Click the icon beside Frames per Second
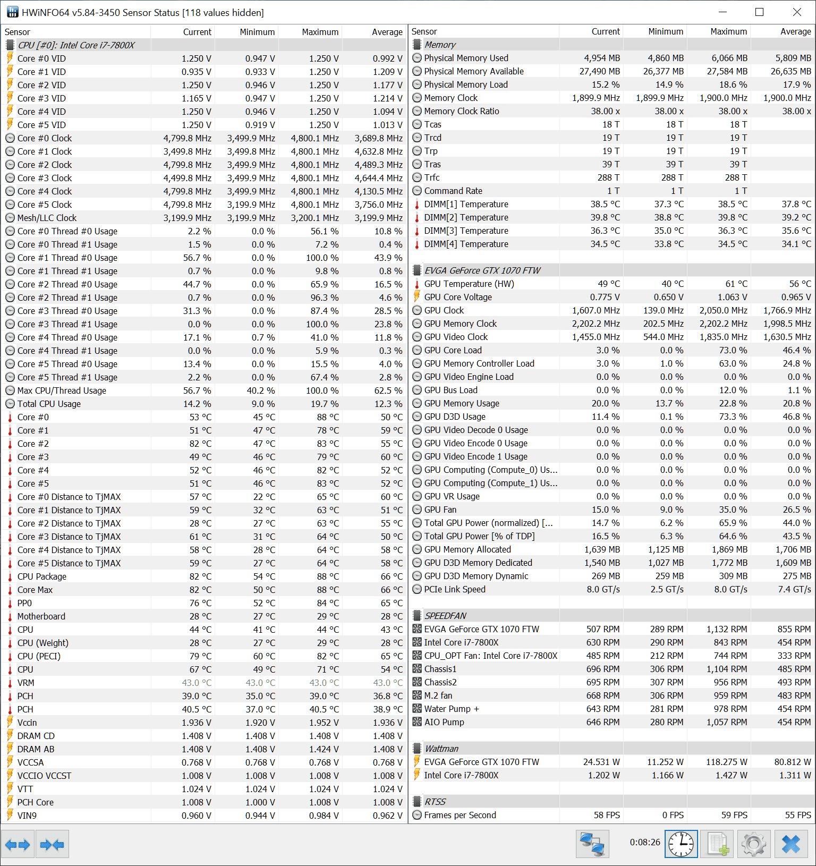Screen dimensions: 816x866 pyautogui.click(x=418, y=815)
